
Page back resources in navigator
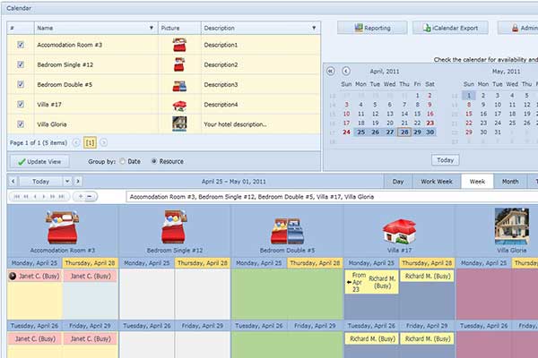[26, 196]
